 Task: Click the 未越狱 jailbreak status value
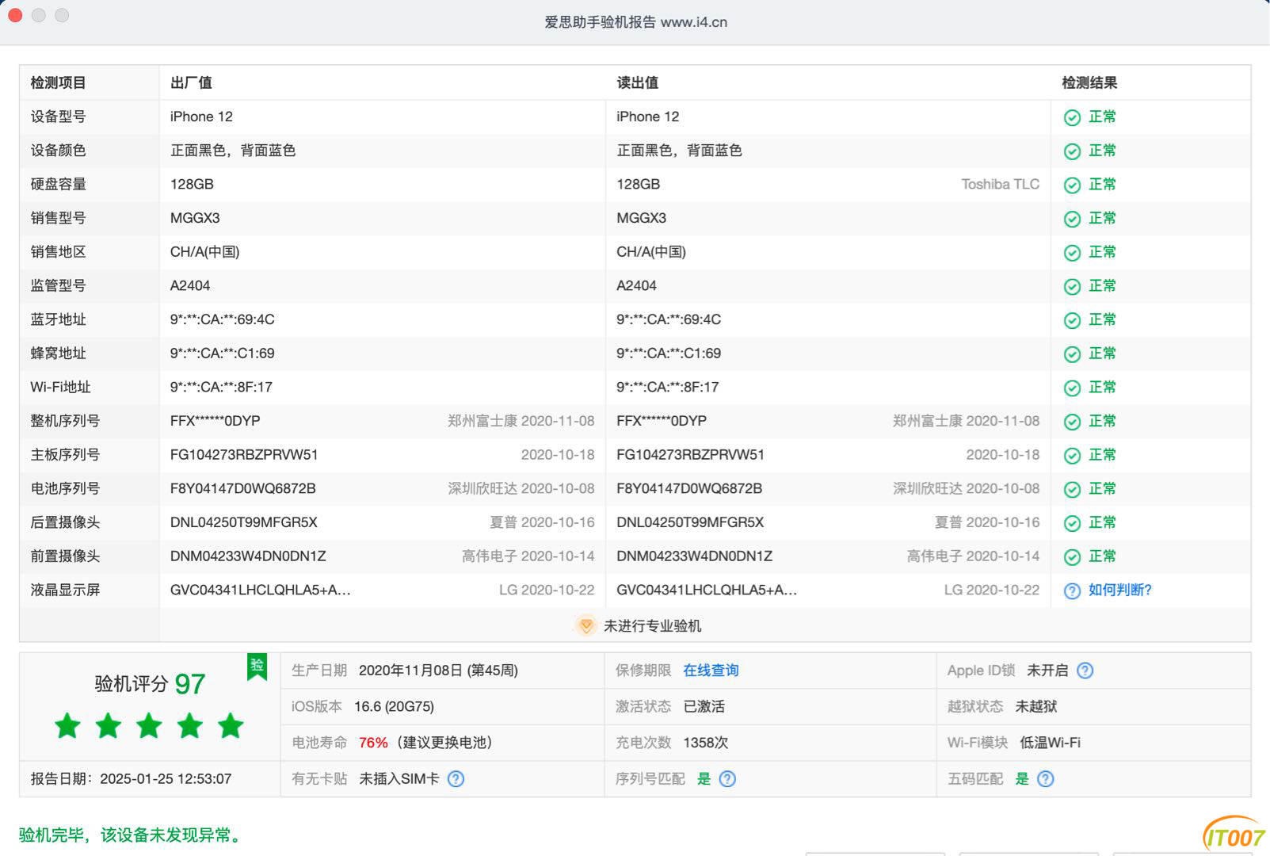(x=1035, y=706)
